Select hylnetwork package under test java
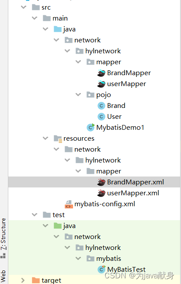181x284 pixels. coord(103,248)
